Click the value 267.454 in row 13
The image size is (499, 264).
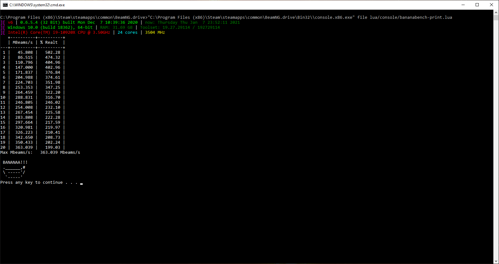[x=24, y=112]
